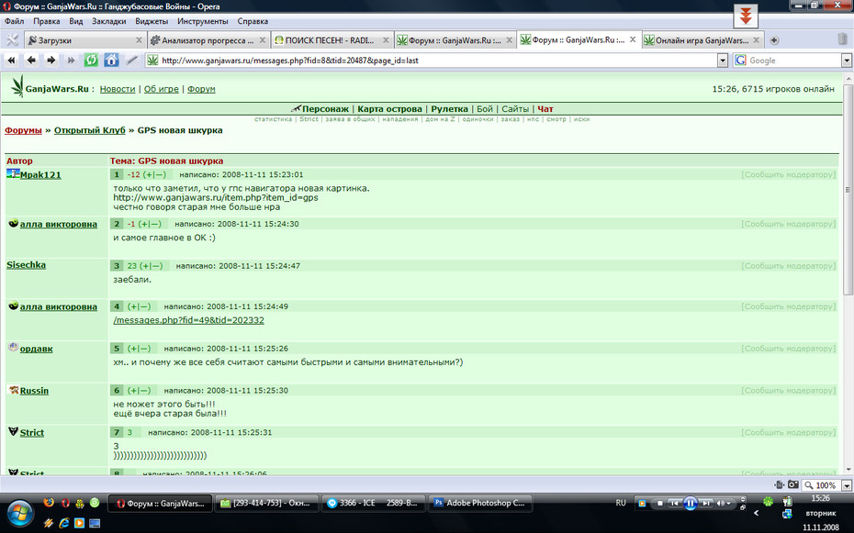The width and height of the screenshot is (854, 533).
Task: Open the Об игре link
Action: tap(162, 89)
